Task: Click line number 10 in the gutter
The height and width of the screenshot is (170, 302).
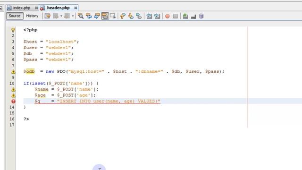Action: [x=12, y=83]
